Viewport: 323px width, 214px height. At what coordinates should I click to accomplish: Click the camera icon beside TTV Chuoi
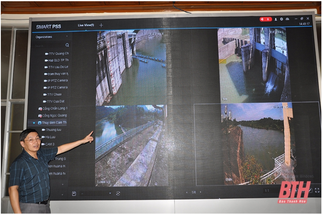tap(45, 94)
